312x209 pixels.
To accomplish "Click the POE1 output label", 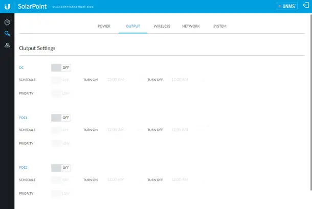I will click(x=23, y=118).
